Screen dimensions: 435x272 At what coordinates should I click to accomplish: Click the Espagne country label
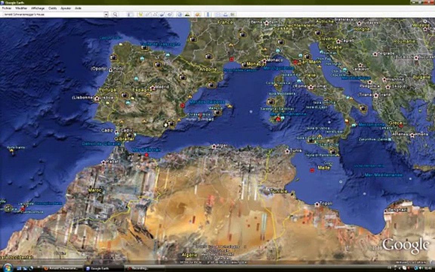[x=142, y=90]
